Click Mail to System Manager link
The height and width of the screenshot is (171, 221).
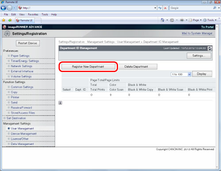tap(197, 34)
